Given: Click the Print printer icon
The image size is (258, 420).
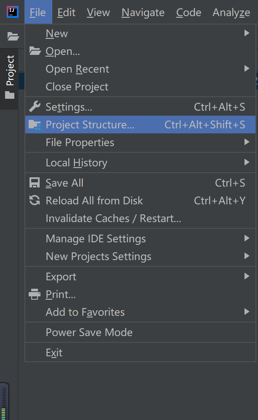Looking at the screenshot, I should point(35,294).
